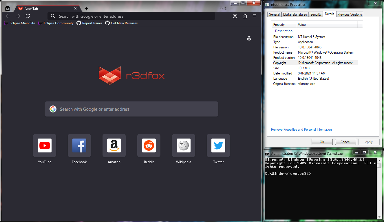Image resolution: width=384 pixels, height=222 pixels.
Task: Click OK in Properties dialog
Action: 322,142
